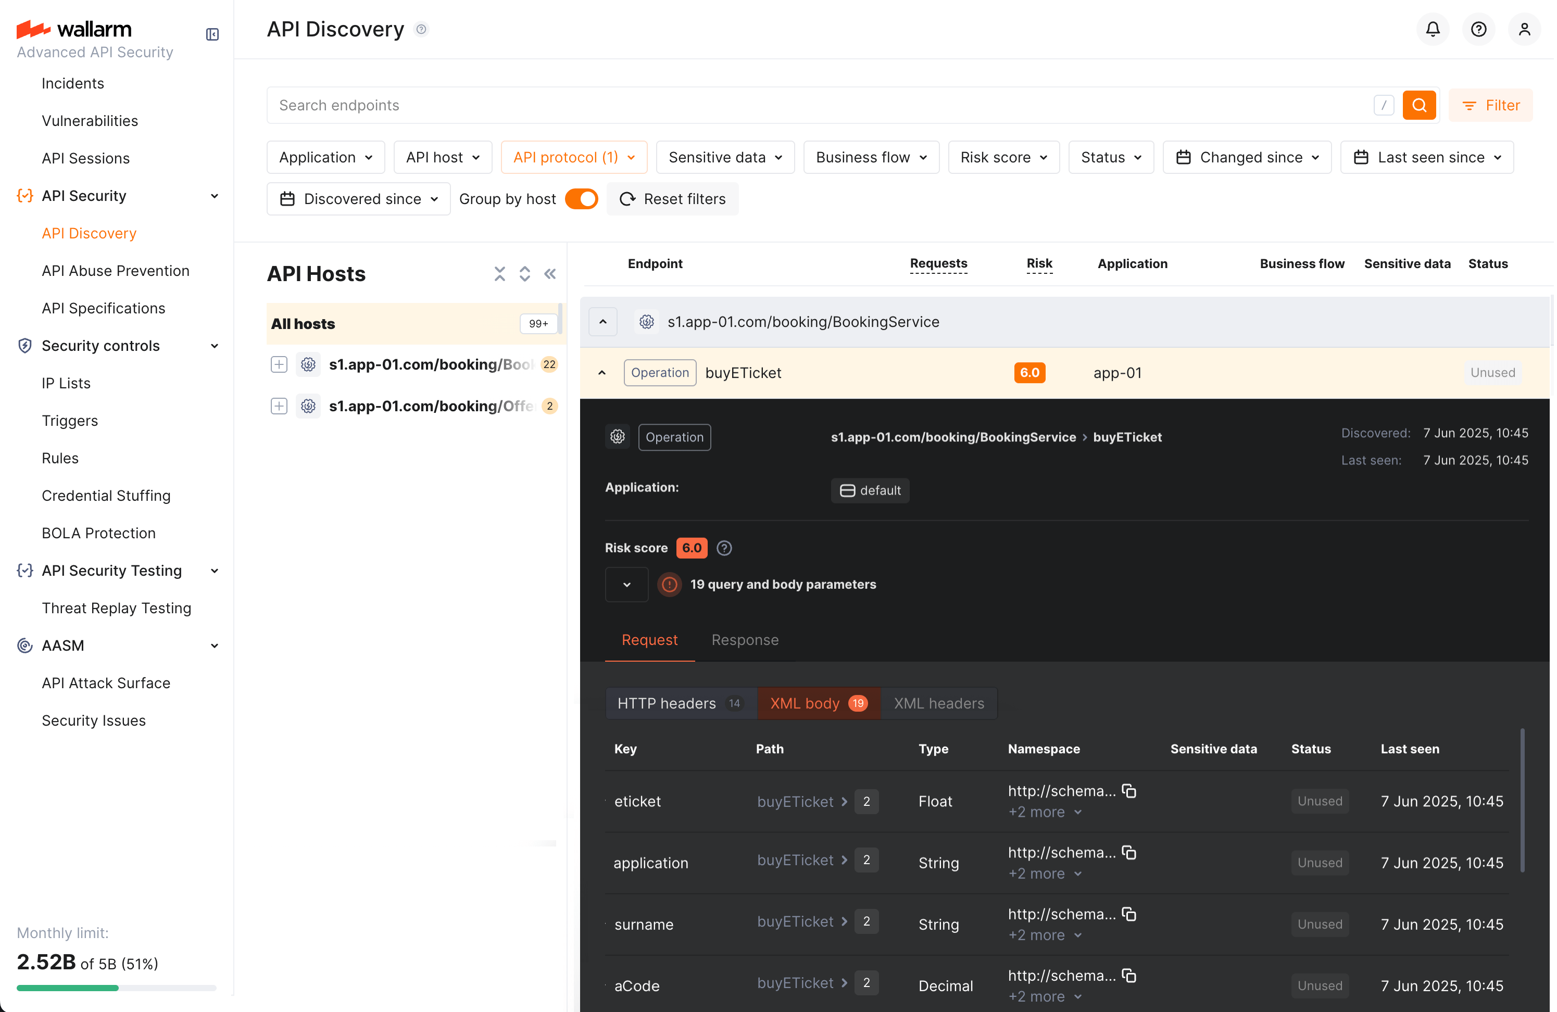1557x1012 pixels.
Task: Click the plus icon next to booking host
Action: click(279, 364)
